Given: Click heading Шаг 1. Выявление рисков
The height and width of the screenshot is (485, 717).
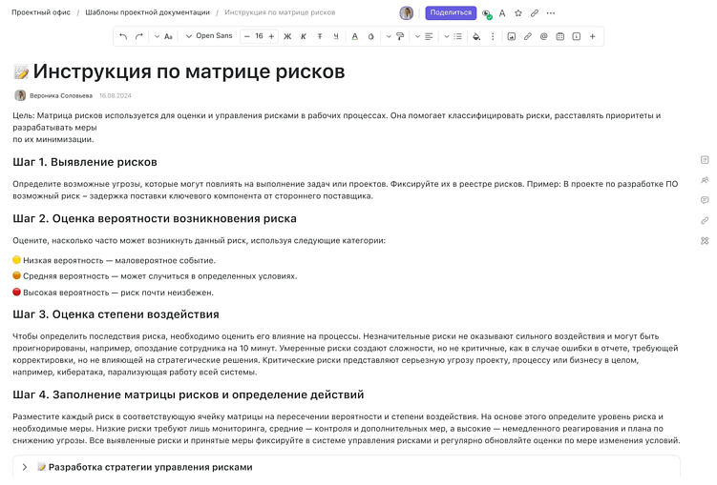Looking at the screenshot, I should pos(85,162).
